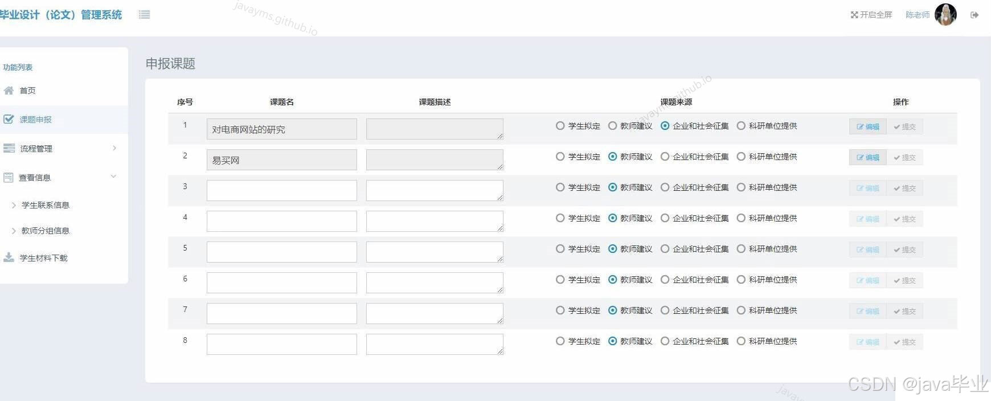
Task: Click the home icon beside 首页
Action: click(9, 91)
